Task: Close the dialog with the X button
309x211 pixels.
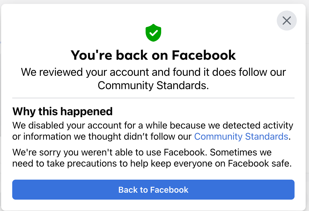Action: (287, 21)
